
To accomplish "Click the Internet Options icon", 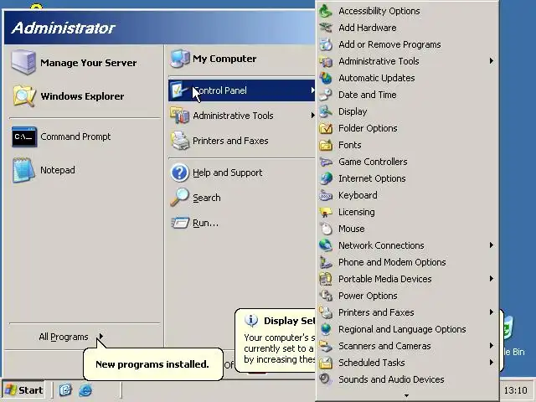I will point(326,178).
